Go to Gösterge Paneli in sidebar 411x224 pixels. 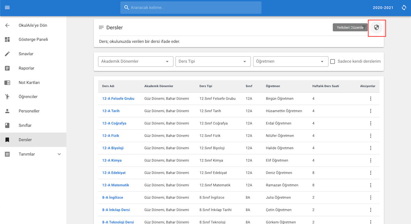(33, 40)
